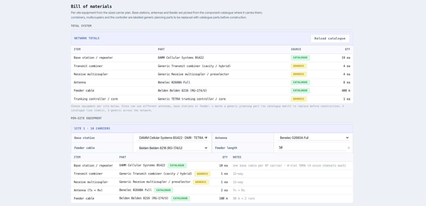Image resolution: width=426 pixels, height=206 pixels.
Task: Click the "400 m" quantity
Action: (346, 91)
